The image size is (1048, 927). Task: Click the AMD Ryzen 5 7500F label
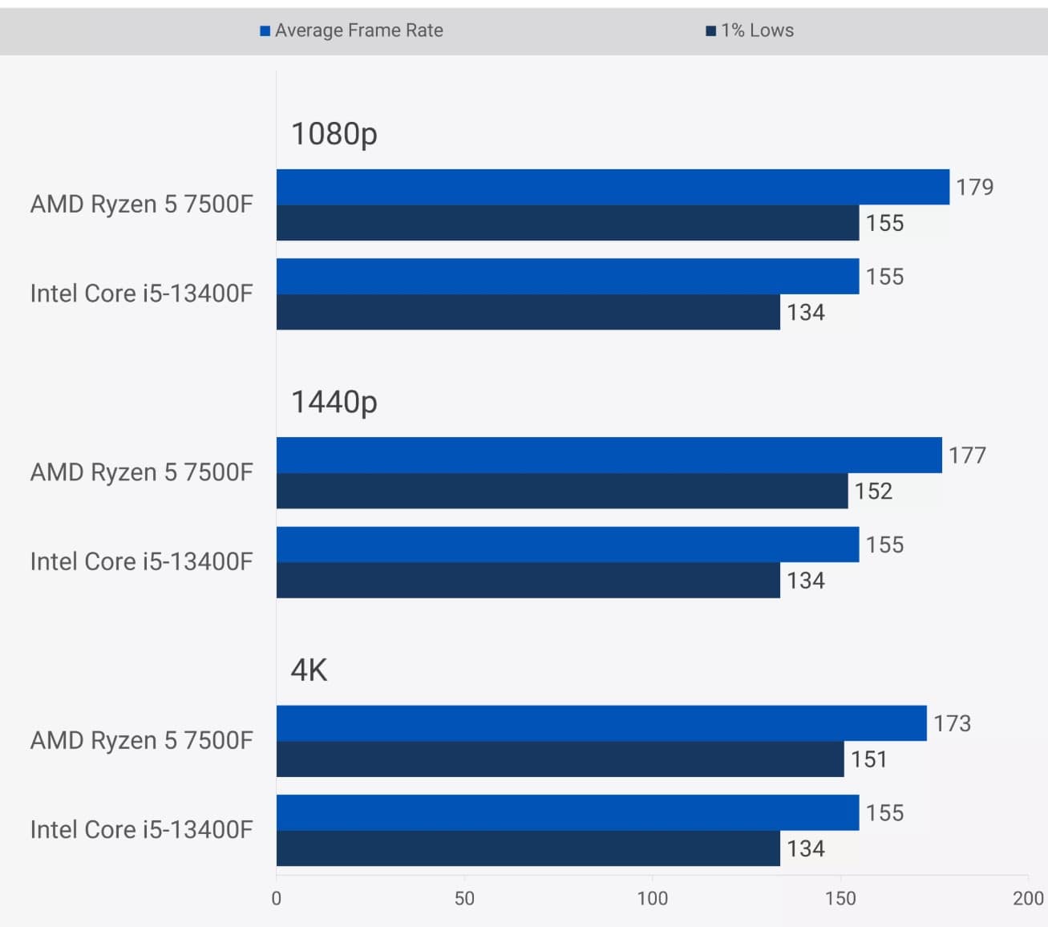pos(141,204)
